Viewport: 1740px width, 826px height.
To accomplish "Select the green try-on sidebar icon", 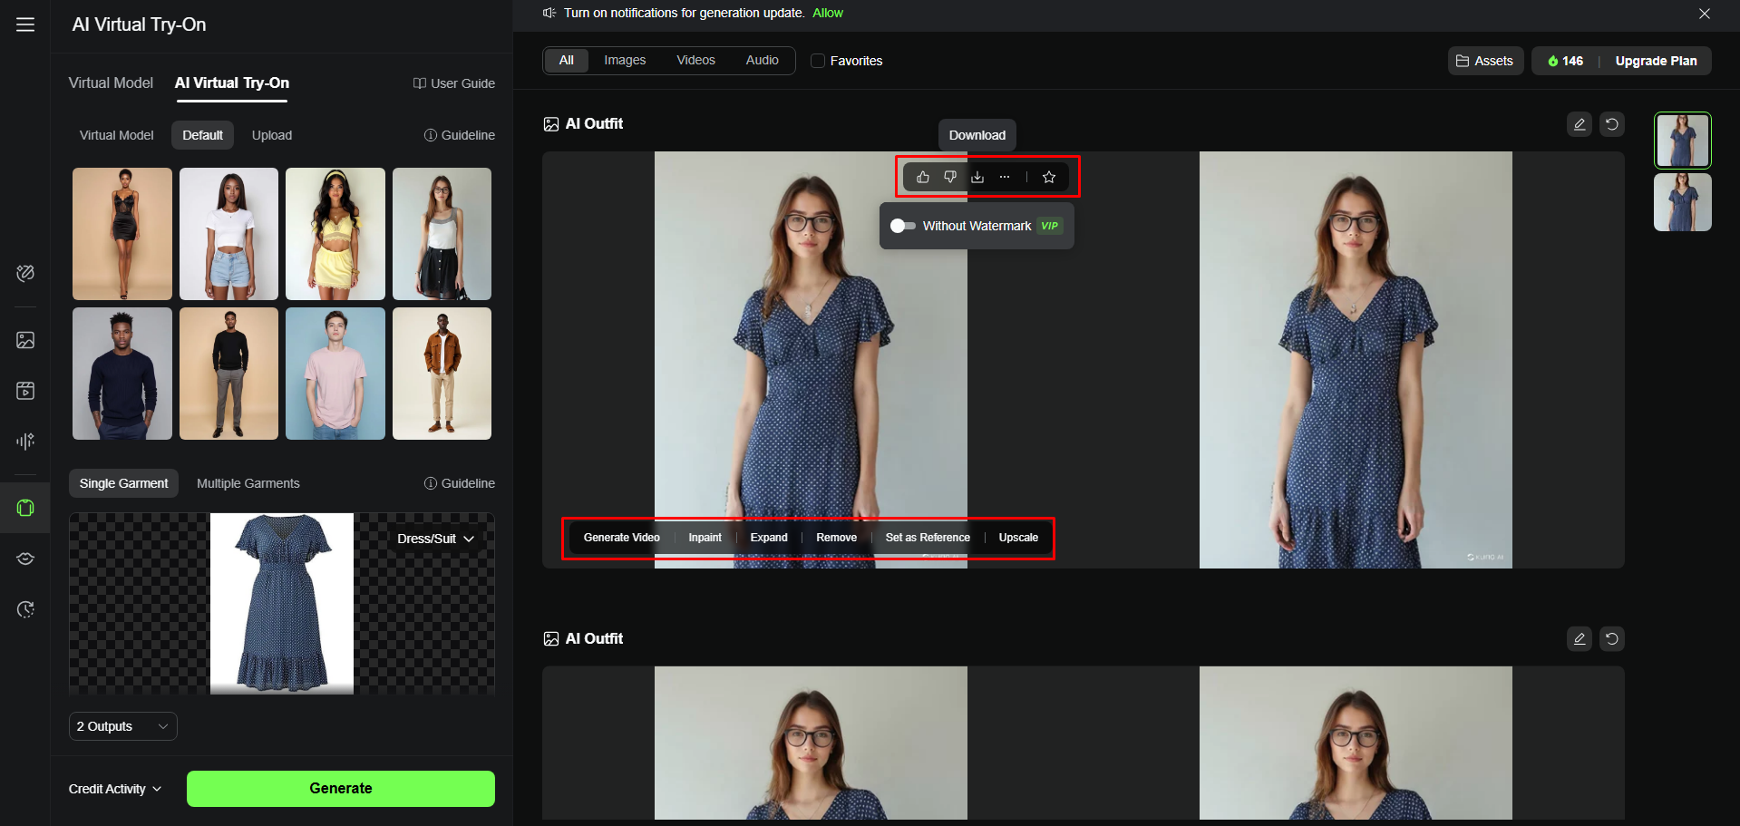I will [x=25, y=508].
